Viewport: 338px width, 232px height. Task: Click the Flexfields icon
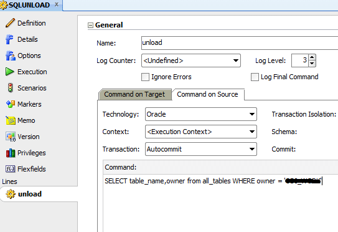(11, 169)
